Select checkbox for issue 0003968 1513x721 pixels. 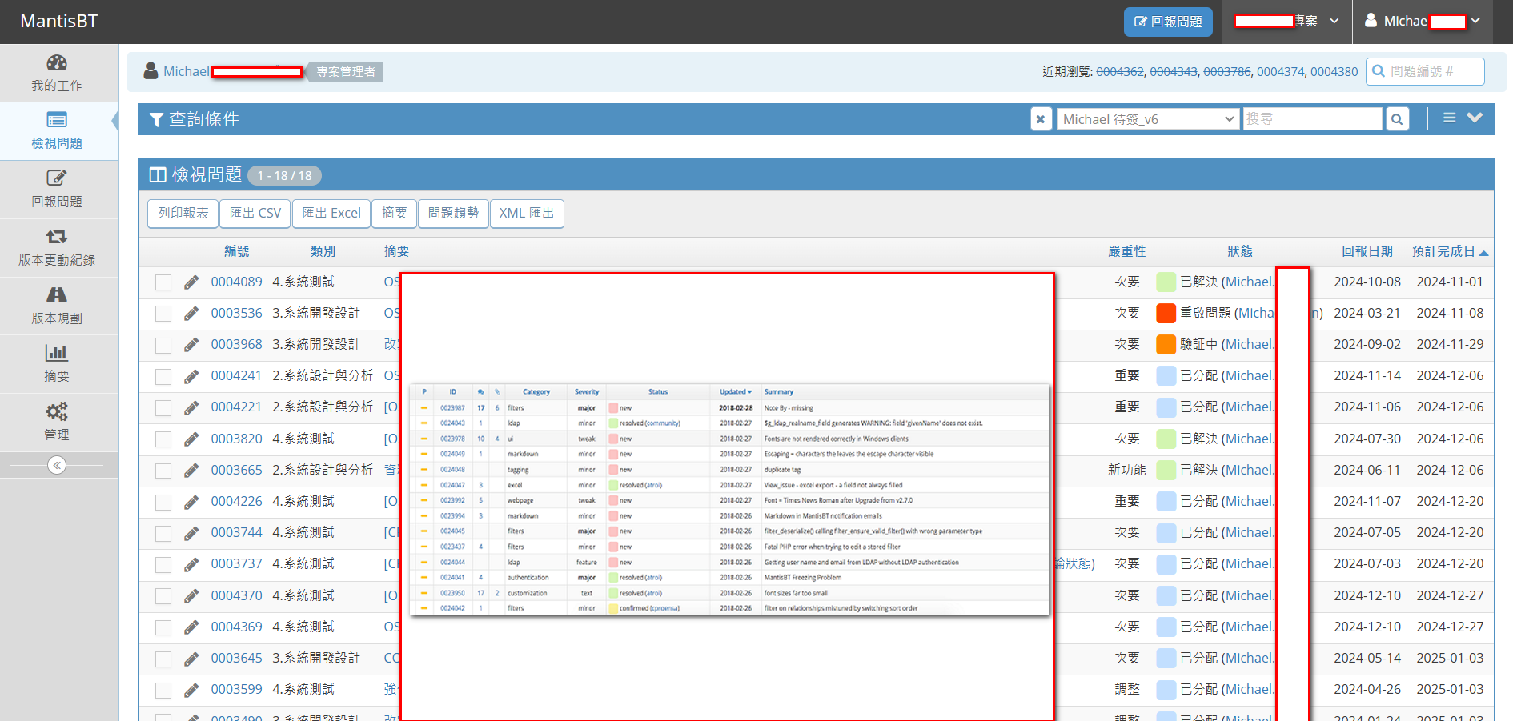click(x=163, y=345)
